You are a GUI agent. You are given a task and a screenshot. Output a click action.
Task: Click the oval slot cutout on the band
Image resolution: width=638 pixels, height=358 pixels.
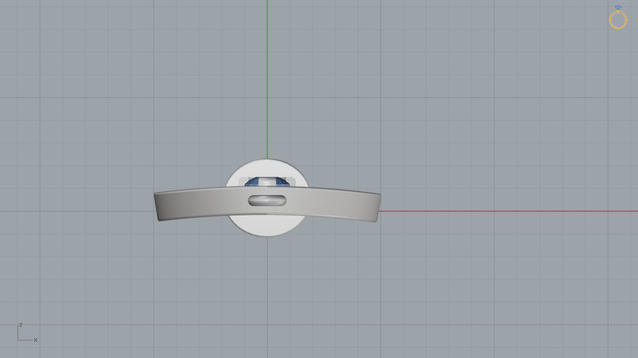click(x=267, y=201)
